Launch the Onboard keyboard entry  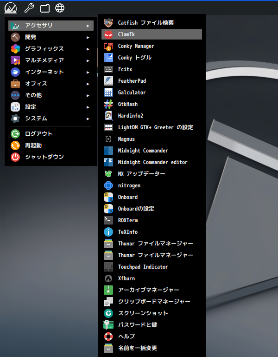pos(152,197)
